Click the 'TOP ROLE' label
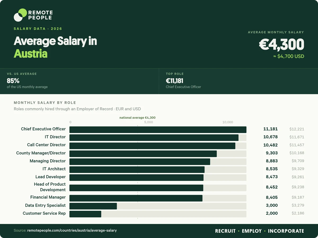The image size is (318, 238). (x=175, y=74)
